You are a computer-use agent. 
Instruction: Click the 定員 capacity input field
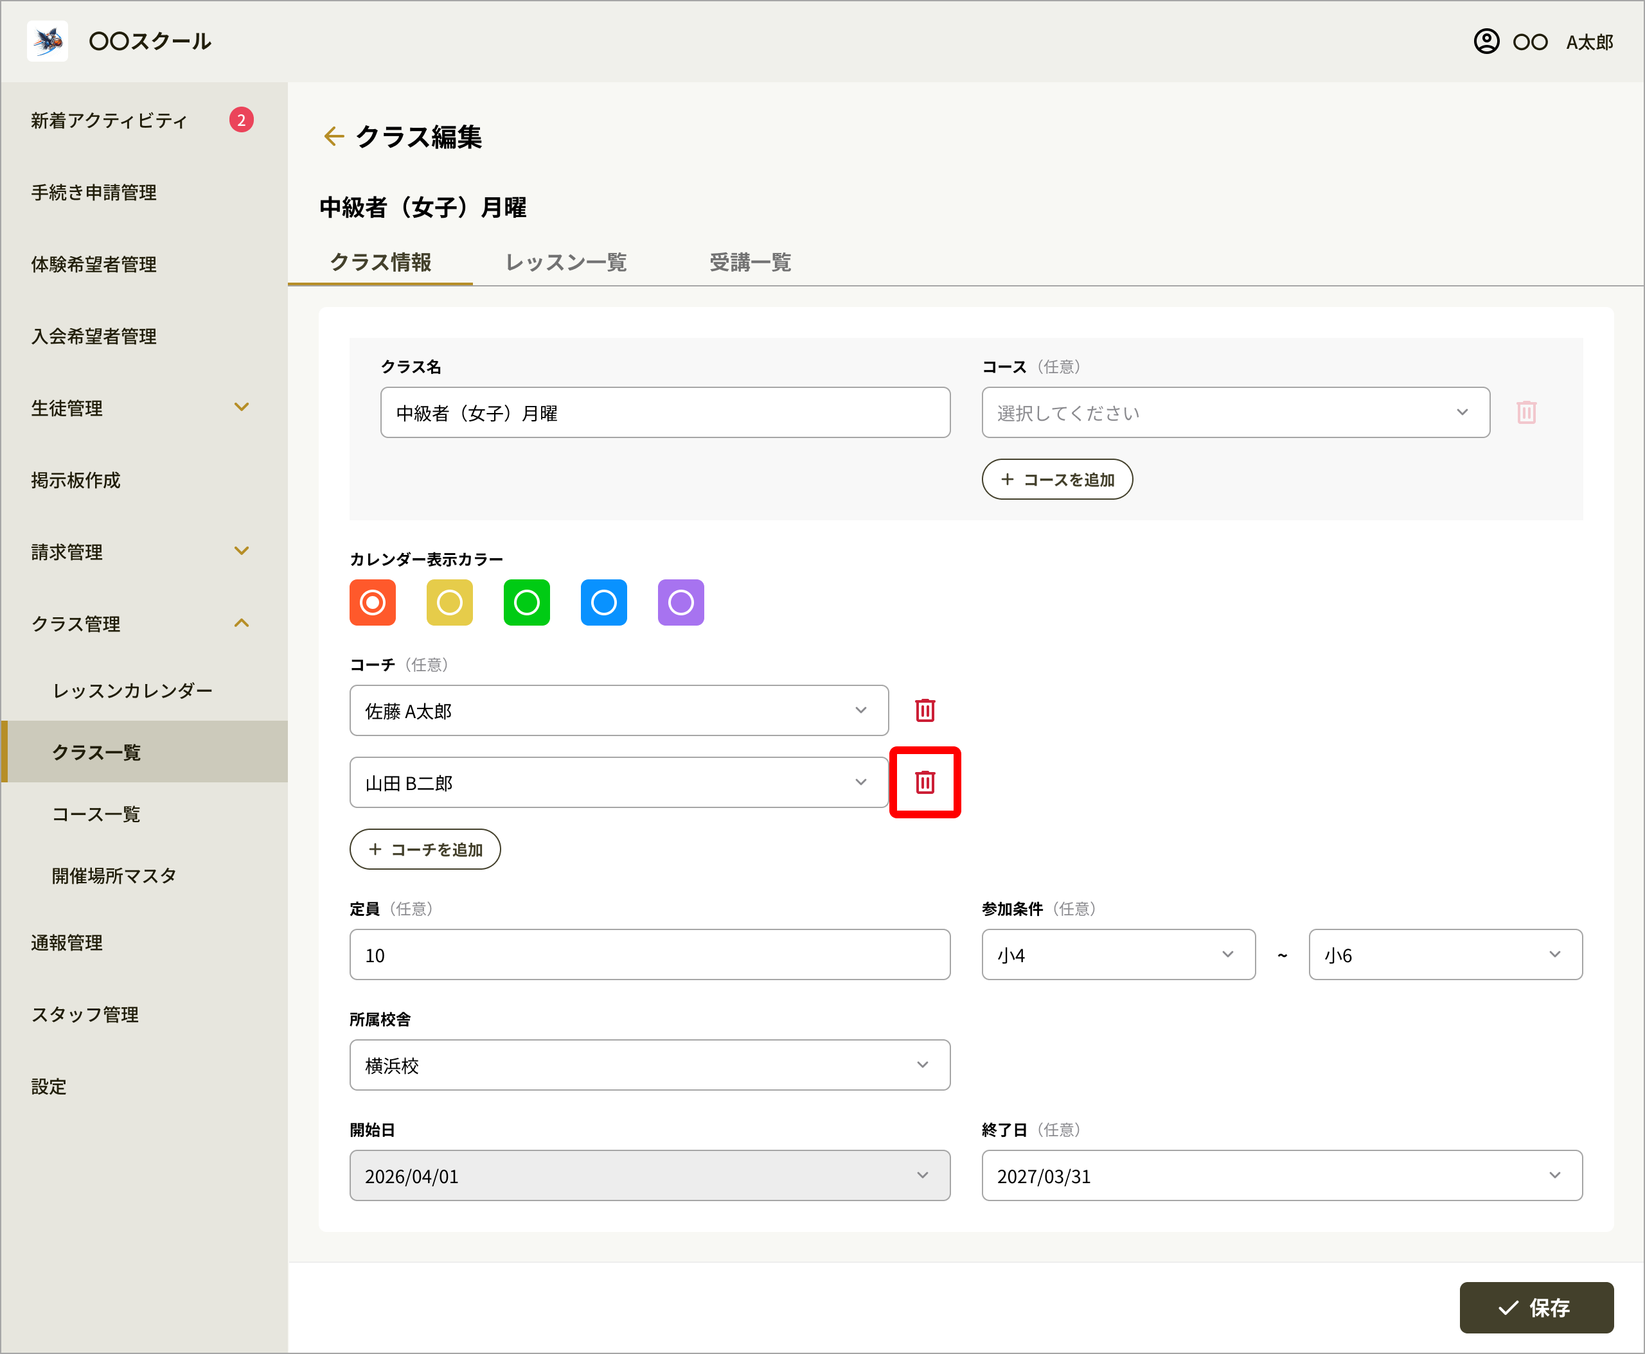649,954
